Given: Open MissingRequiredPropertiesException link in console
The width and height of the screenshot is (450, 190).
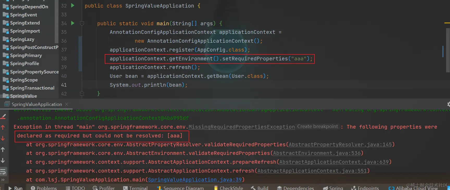Looking at the screenshot, I should (x=242, y=127).
